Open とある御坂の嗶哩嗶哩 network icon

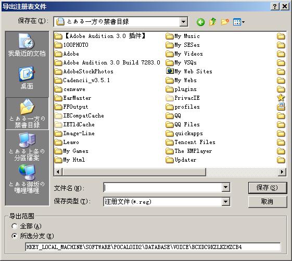pyautogui.click(x=27, y=179)
